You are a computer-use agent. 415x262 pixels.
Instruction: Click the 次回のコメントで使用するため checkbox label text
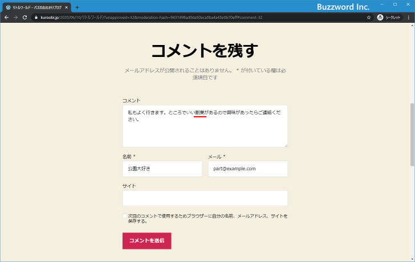point(207,218)
